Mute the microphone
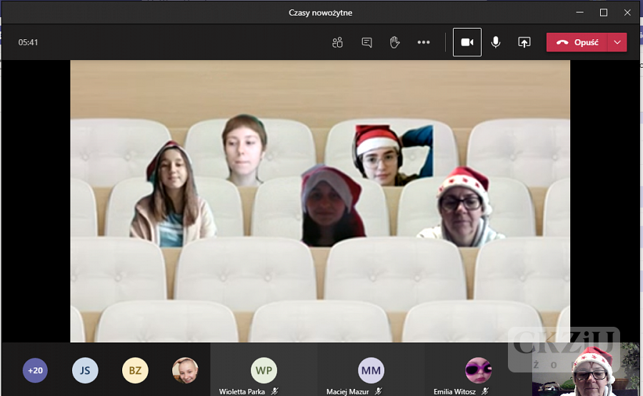Viewport: 643px width, 396px height. (x=496, y=42)
